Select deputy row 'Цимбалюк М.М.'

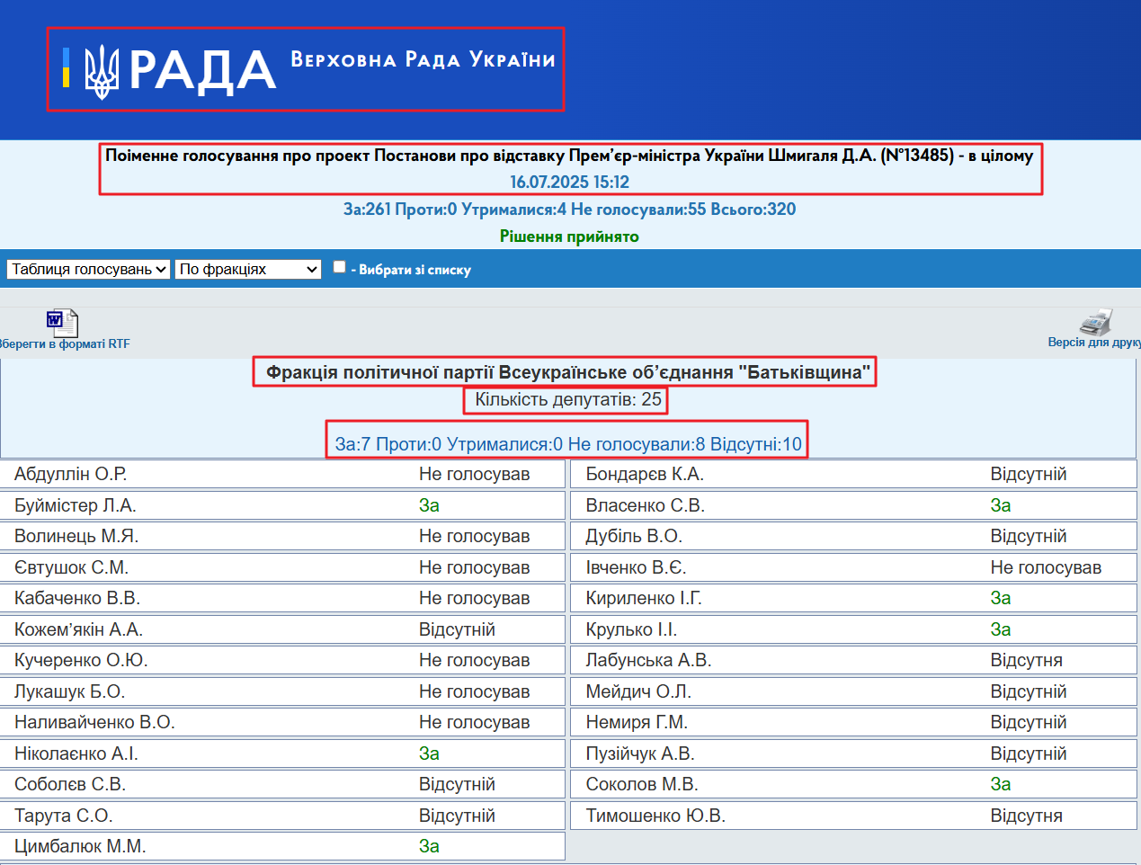[283, 846]
